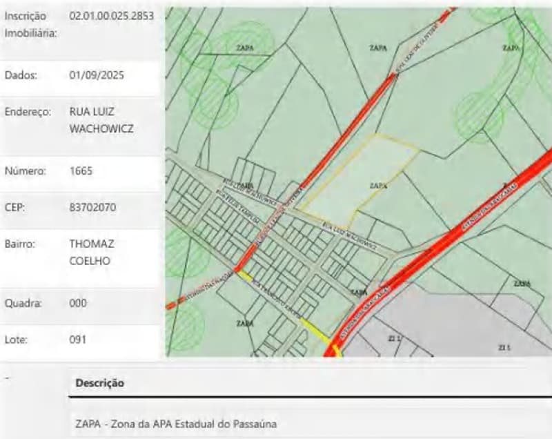Click the "Quadra:" label

(x=23, y=303)
